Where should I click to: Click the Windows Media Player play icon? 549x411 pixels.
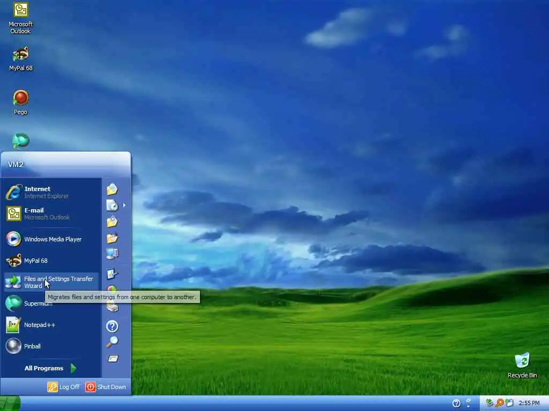click(13, 239)
